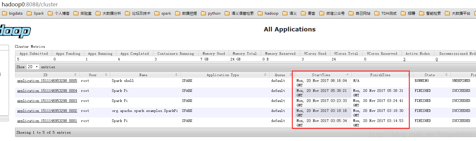This screenshot has width=476, height=141.
Task: Click the Cluster Metrics label
Action: point(30,46)
